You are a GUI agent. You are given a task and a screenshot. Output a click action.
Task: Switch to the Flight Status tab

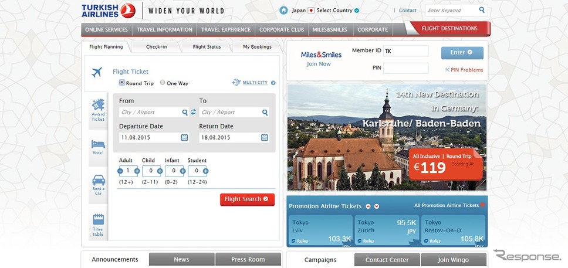tap(207, 47)
